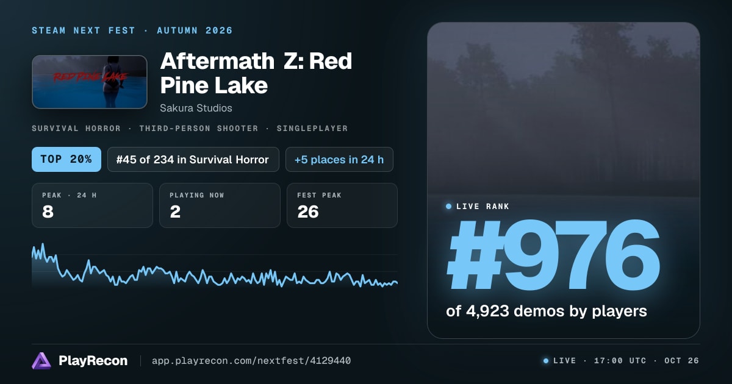Click the THIRD-PERSON SHOOTER genre tag
Viewport: 732px width, 384px height.
coord(199,129)
